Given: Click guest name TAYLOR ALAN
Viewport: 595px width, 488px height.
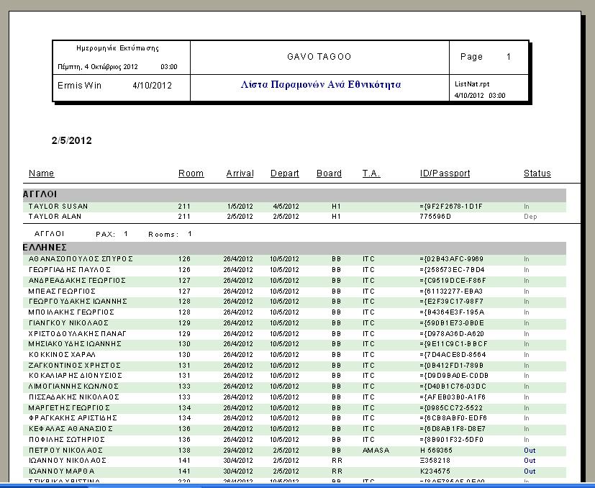Looking at the screenshot, I should click(55, 217).
